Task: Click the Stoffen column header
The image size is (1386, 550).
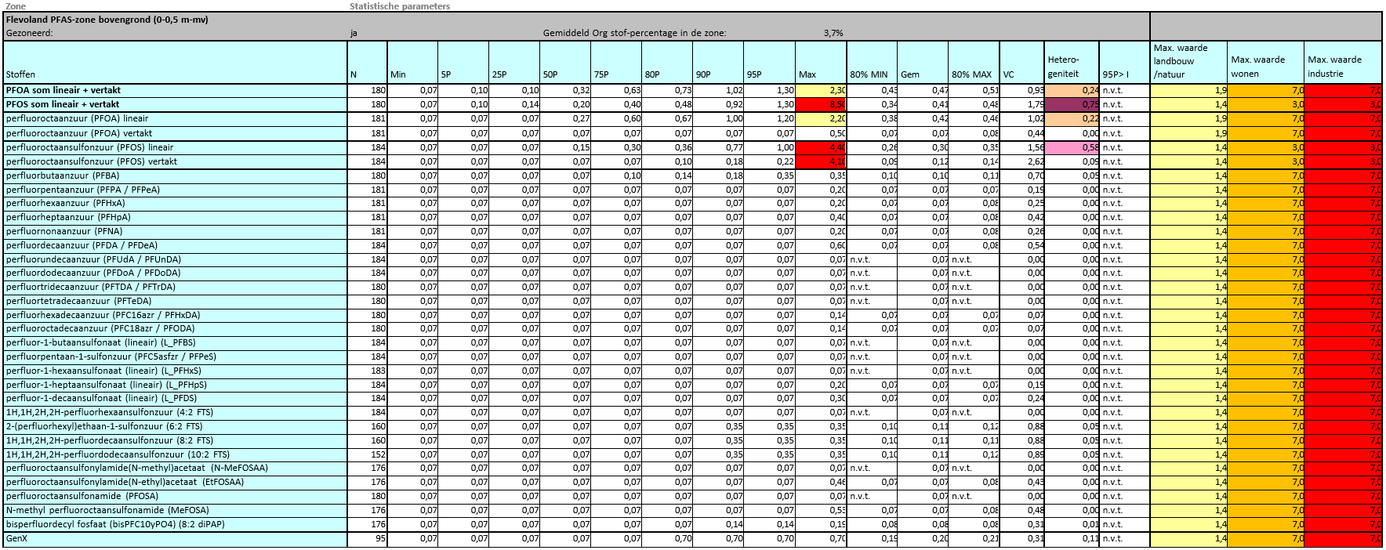Action: [x=20, y=74]
